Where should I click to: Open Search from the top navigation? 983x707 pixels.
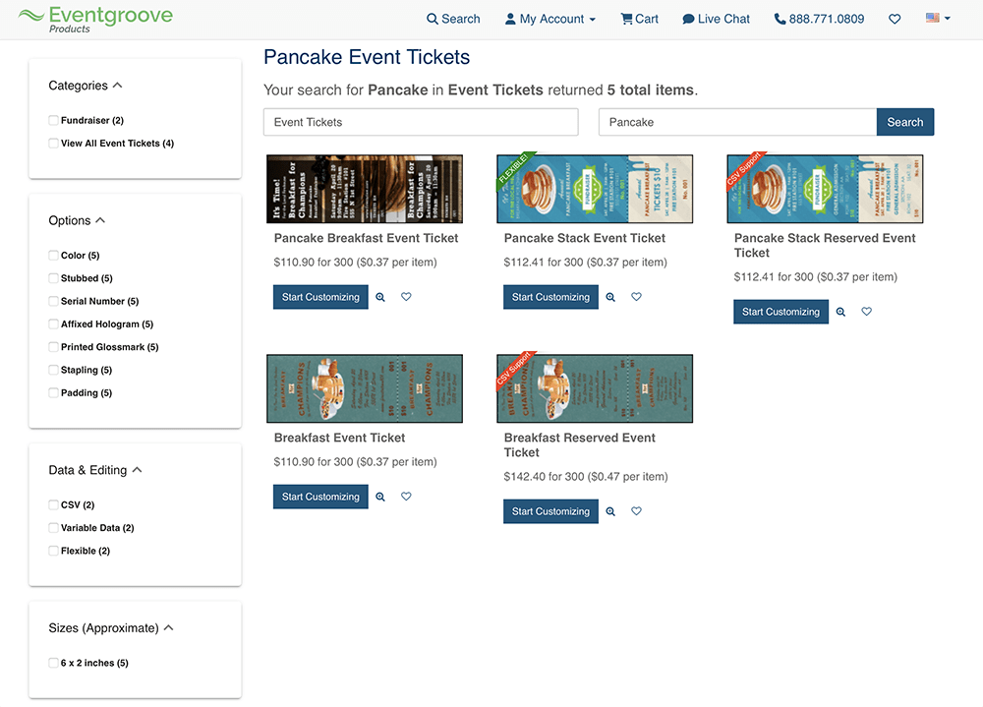click(x=453, y=19)
